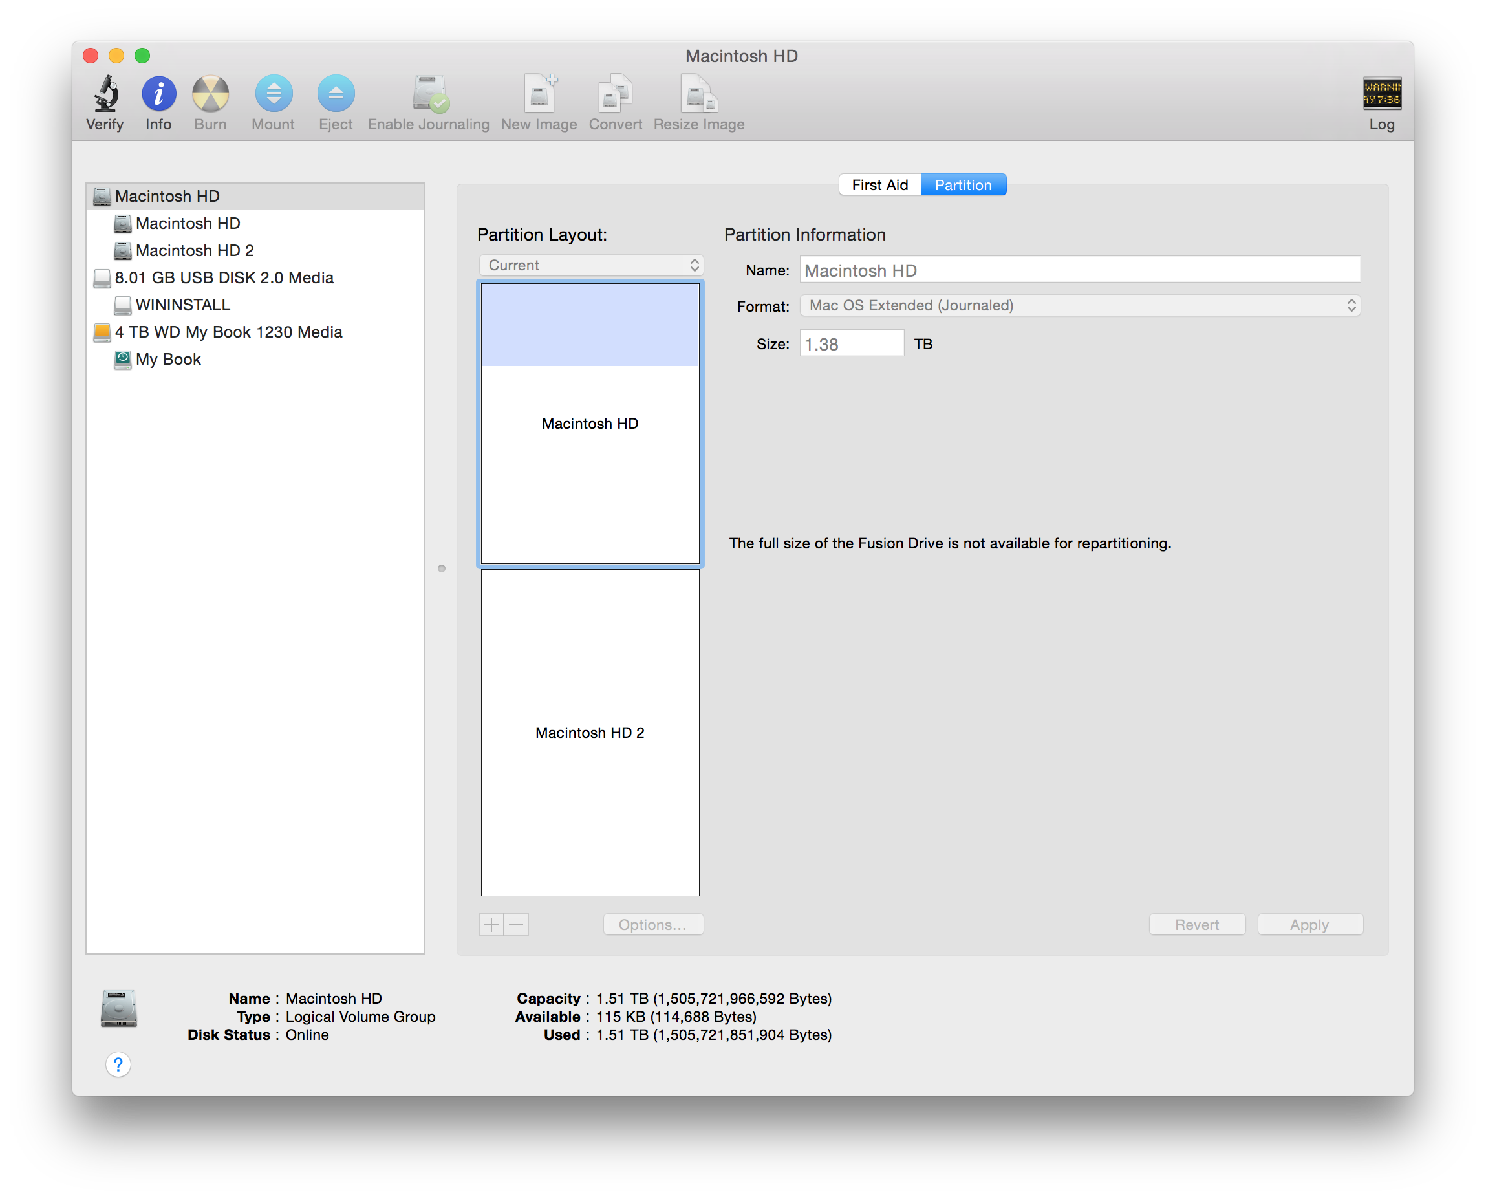This screenshot has height=1199, width=1486.
Task: Click Enable Journaling toolbar icon
Action: coord(429,94)
